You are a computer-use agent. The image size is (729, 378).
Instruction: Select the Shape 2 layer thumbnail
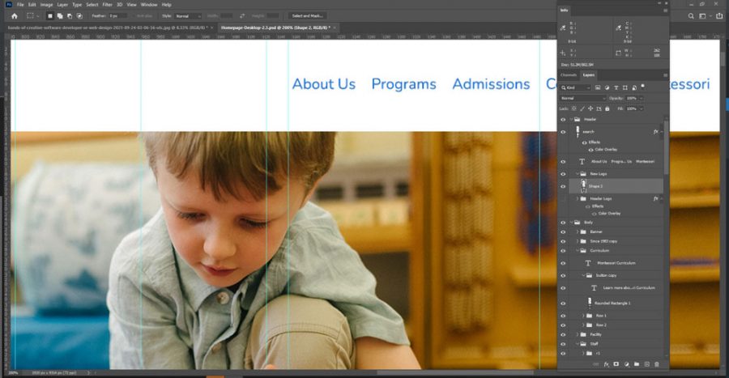coord(584,185)
